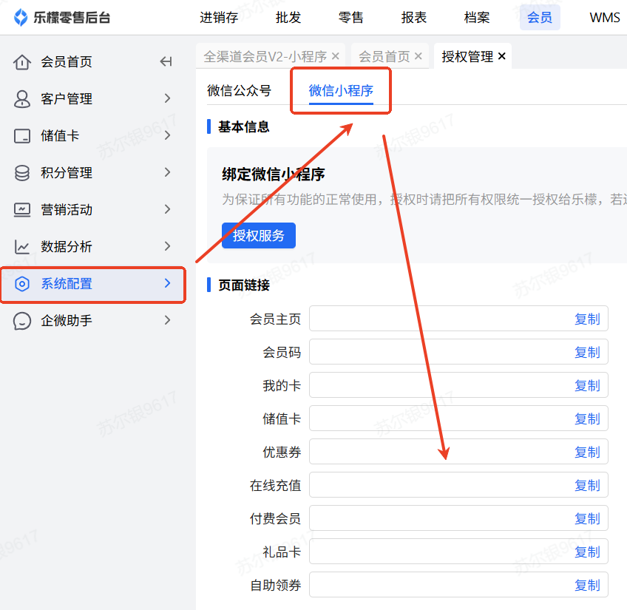Click the 系统配置 gear icon
Image resolution: width=627 pixels, height=610 pixels.
(22, 284)
